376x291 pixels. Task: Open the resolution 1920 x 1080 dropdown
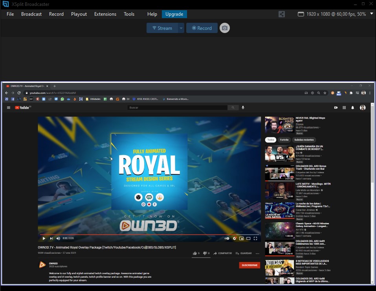pyautogui.click(x=332, y=14)
